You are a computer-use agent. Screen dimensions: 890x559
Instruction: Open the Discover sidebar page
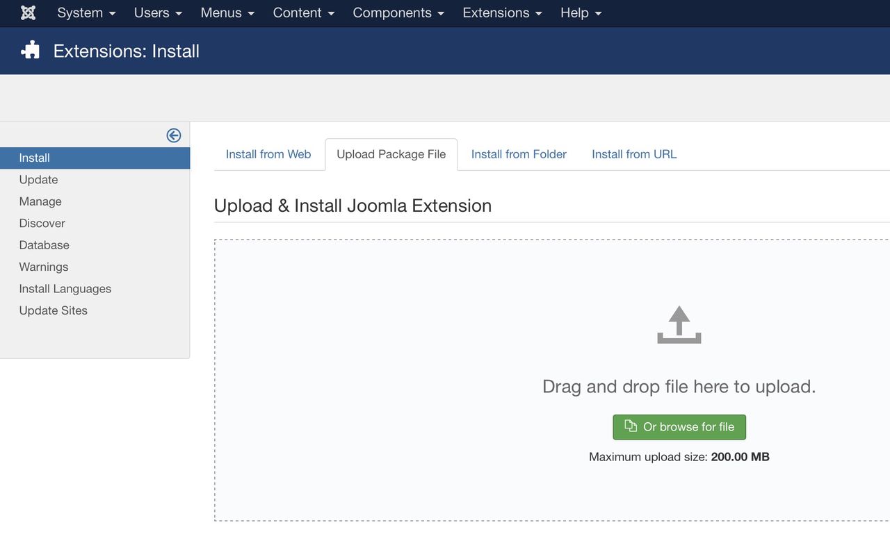pyautogui.click(x=42, y=224)
